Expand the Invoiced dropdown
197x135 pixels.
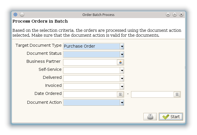point(122,86)
